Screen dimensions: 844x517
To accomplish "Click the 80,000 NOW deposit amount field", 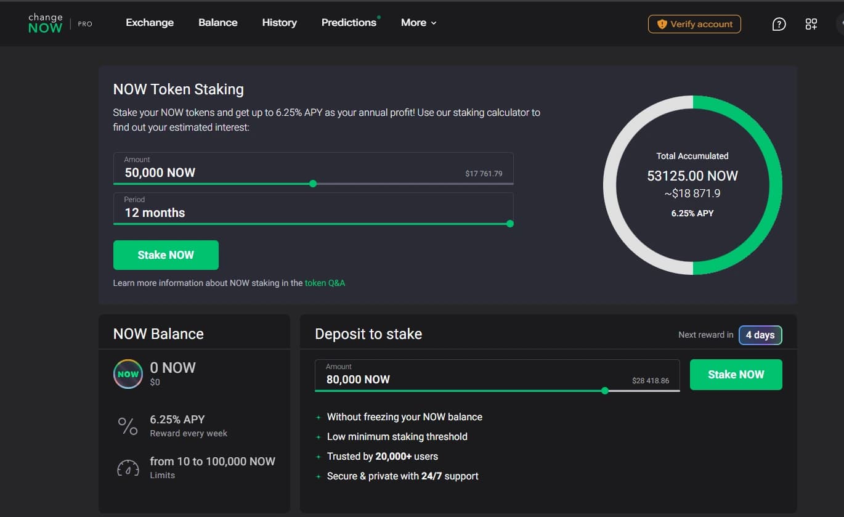I will click(x=497, y=375).
